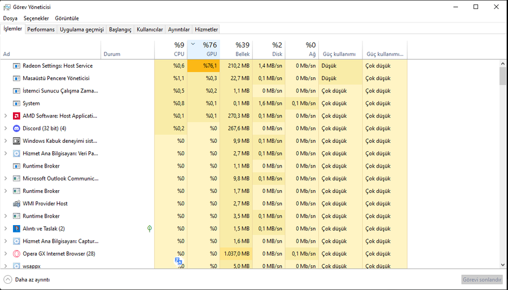Viewport: 508px width, 290px height.
Task: Open the Seçenekler menu
Action: (x=36, y=19)
